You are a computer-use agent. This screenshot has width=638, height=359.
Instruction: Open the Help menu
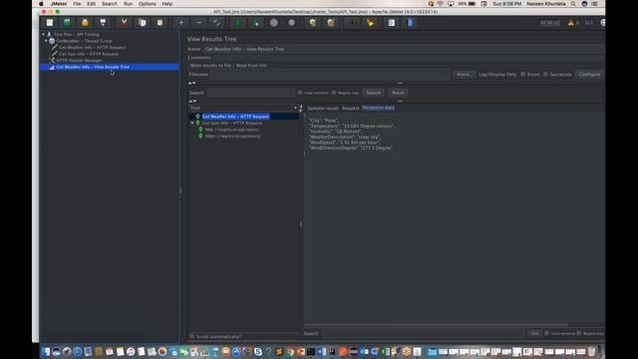(167, 4)
